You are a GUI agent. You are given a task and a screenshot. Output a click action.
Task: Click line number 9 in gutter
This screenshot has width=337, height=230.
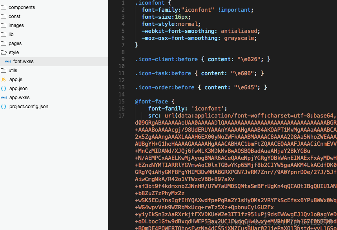(x=123, y=59)
